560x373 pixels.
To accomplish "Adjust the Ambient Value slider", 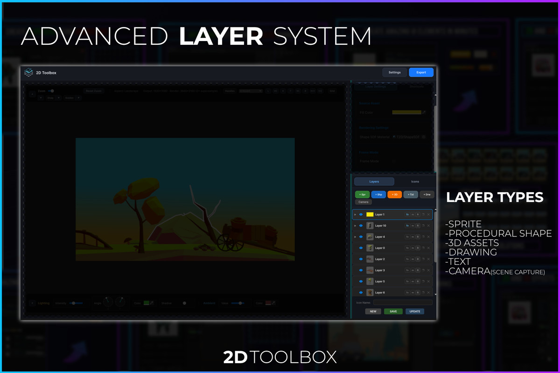I will [239, 303].
